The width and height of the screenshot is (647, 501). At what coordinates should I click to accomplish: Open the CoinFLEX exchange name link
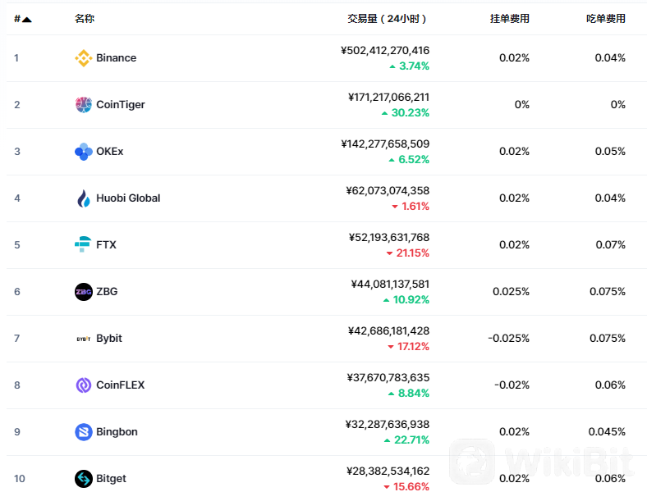tap(120, 385)
